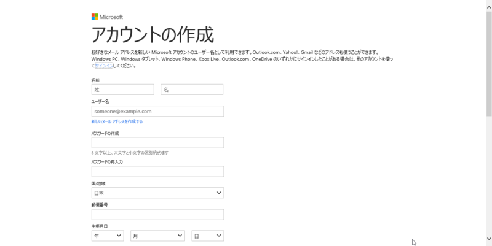This screenshot has height=246, width=492.
Task: Click the 郵便番号 label
Action: click(x=100, y=205)
